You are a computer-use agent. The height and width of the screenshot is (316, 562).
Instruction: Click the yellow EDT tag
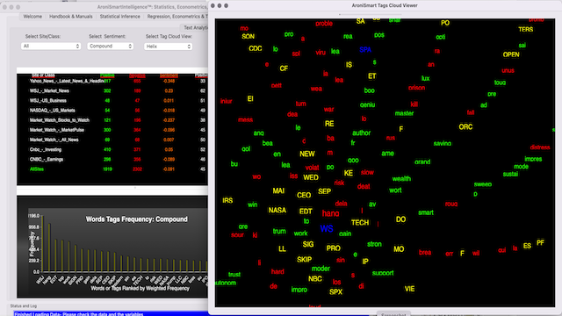coord(306,212)
